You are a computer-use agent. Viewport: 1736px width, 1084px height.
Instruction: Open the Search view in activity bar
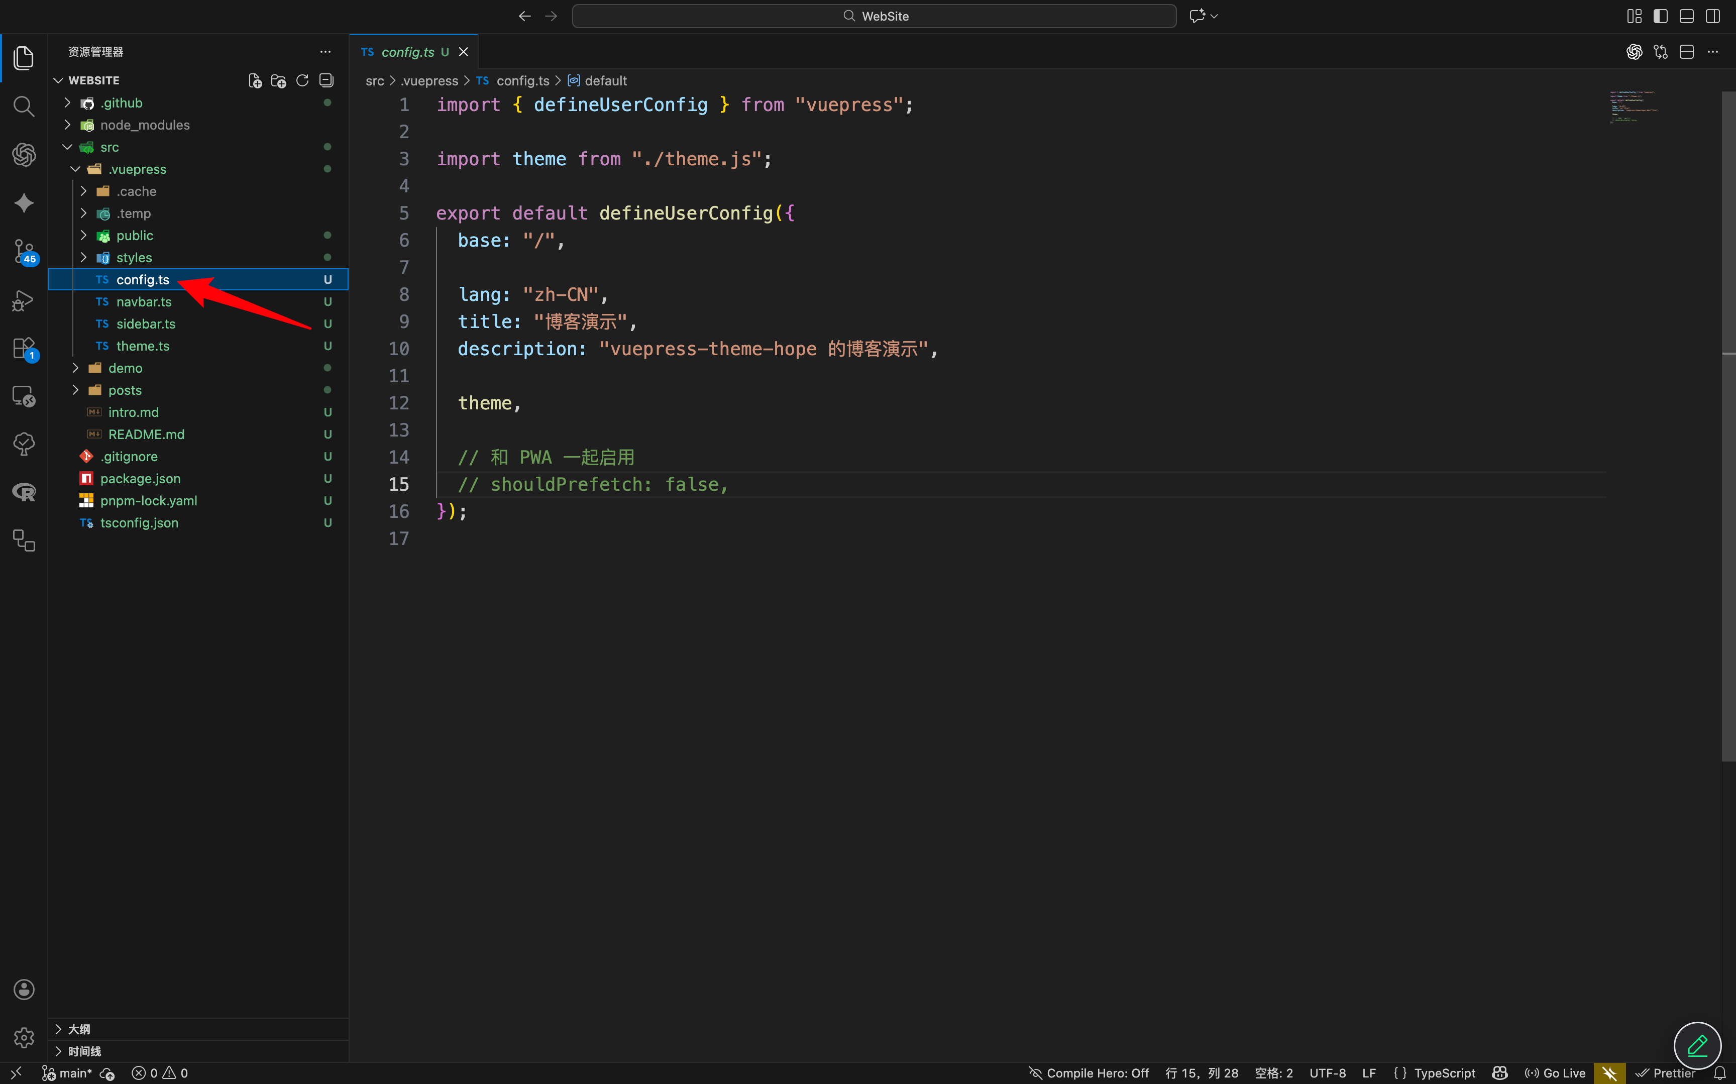tap(24, 106)
